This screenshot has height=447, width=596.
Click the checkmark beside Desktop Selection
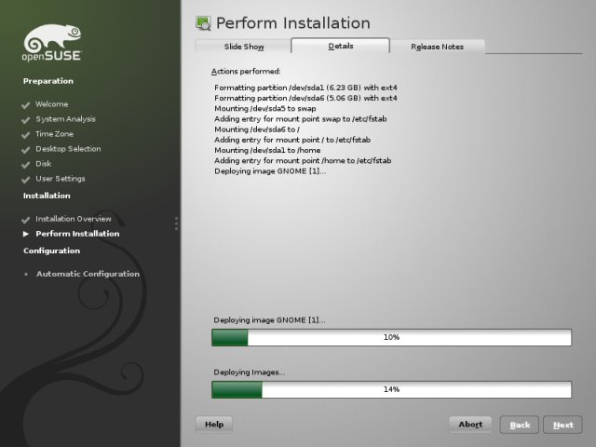(26, 149)
